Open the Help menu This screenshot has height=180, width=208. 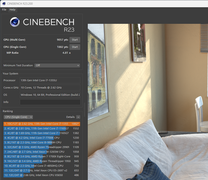click(x=12, y=10)
